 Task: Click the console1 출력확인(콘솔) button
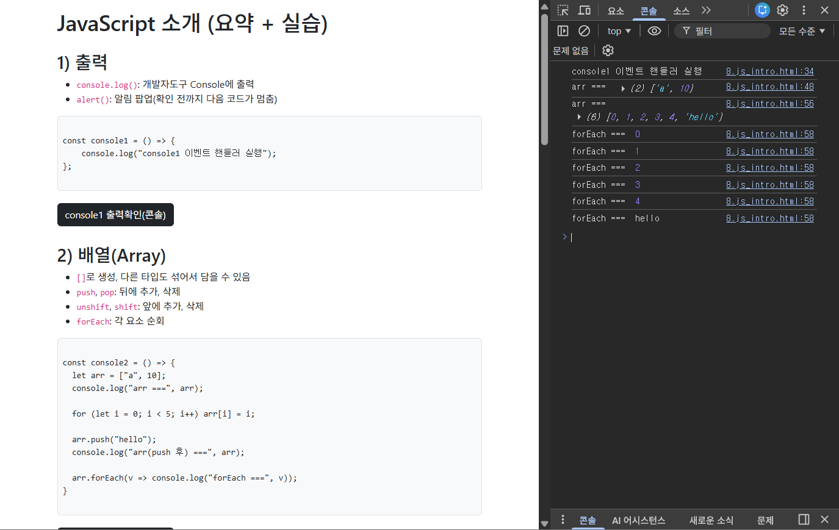pos(115,215)
